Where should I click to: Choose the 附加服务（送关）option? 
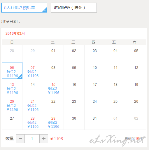(74, 8)
